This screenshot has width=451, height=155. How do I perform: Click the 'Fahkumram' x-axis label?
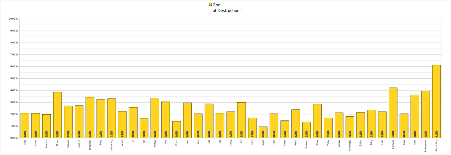[x=426, y=145]
